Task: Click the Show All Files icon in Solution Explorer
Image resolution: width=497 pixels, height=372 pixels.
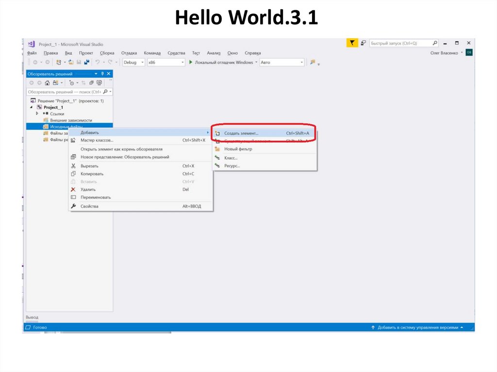Action: point(99,83)
